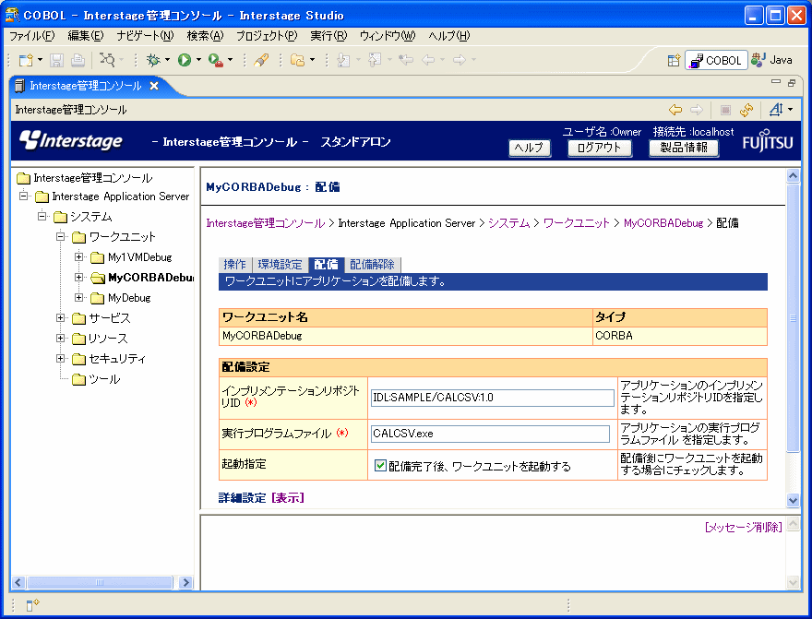Click the Open Perspective icon
The width and height of the screenshot is (812, 619).
pos(674,61)
